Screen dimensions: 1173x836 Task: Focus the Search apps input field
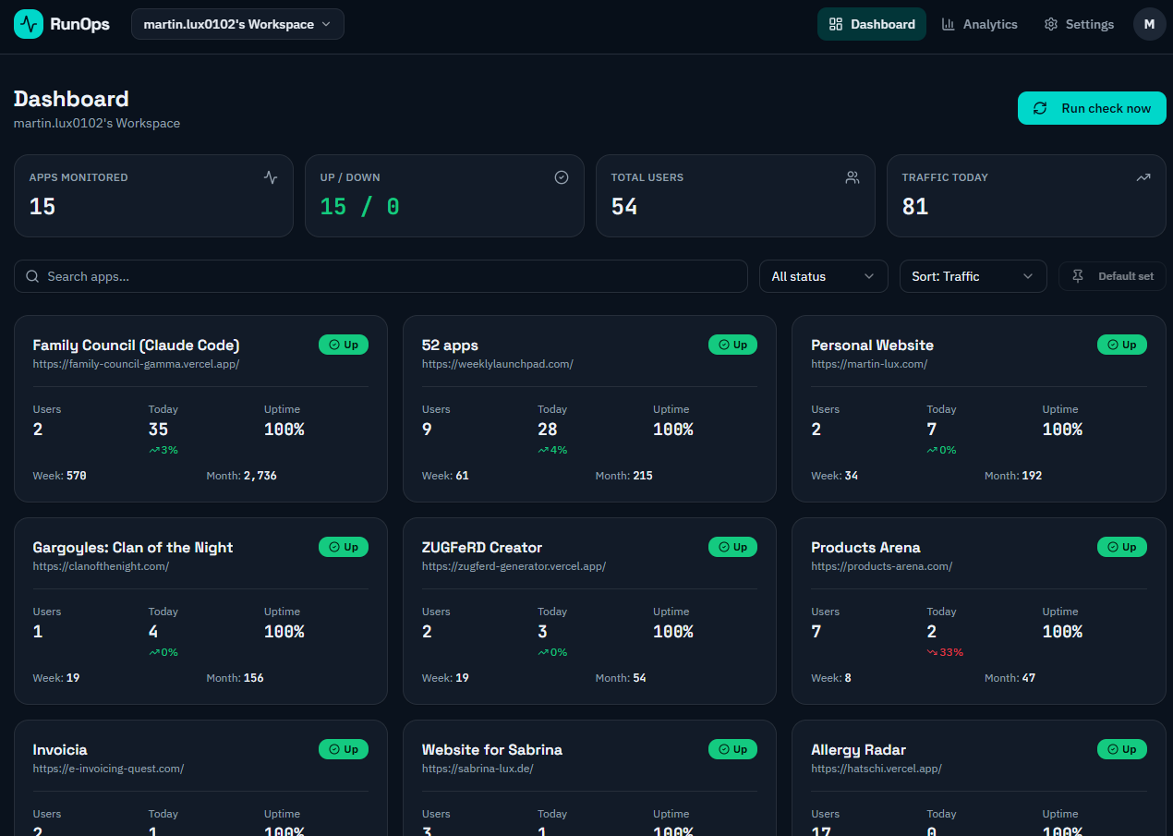pyautogui.click(x=381, y=276)
